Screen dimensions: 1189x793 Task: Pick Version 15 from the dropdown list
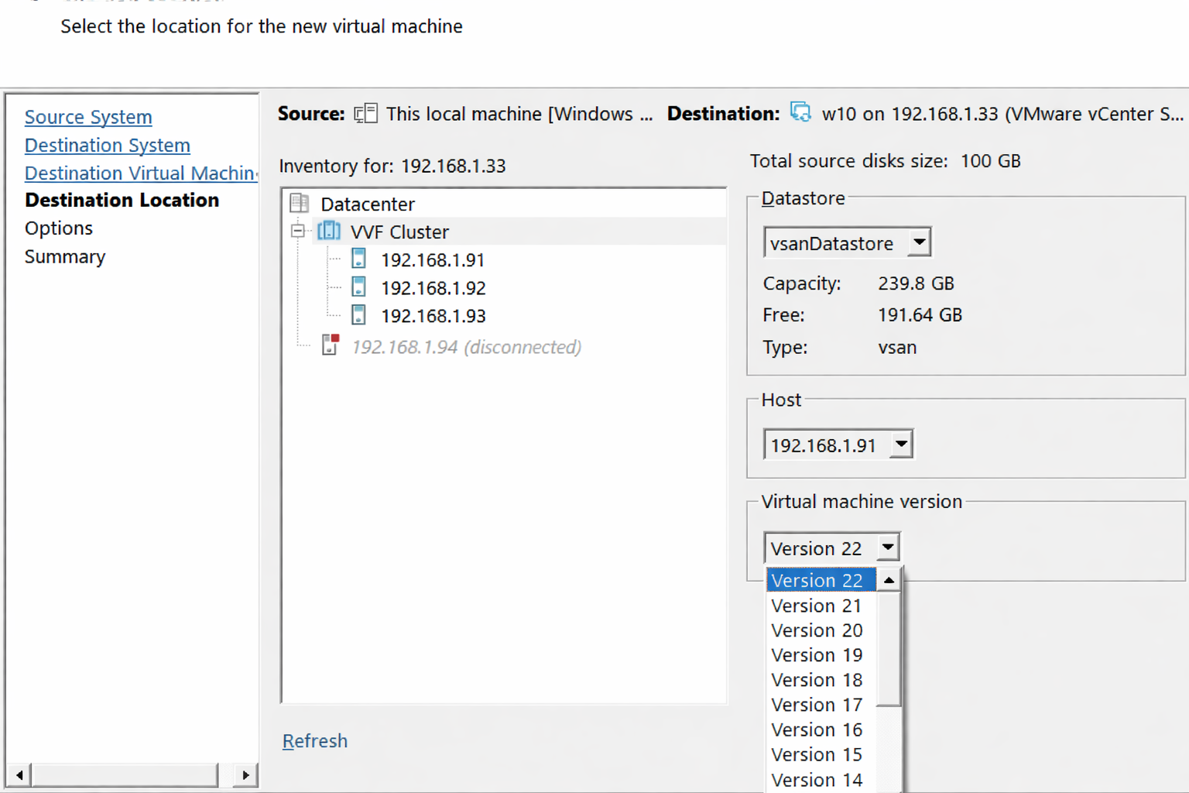(816, 754)
